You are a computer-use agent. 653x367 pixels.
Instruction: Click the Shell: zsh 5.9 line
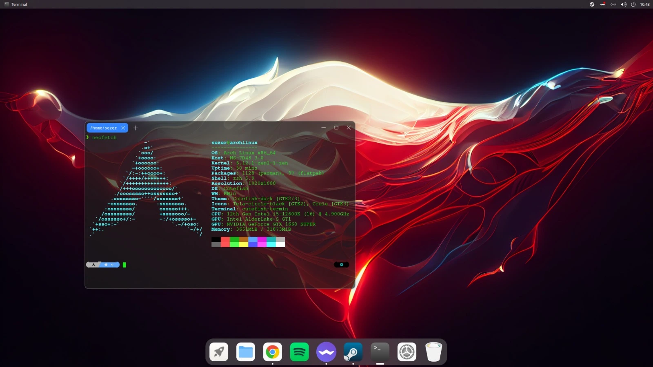tap(233, 178)
